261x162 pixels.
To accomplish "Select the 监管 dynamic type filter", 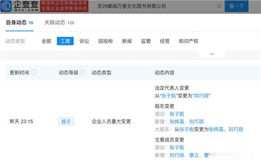I will pyautogui.click(x=146, y=41).
